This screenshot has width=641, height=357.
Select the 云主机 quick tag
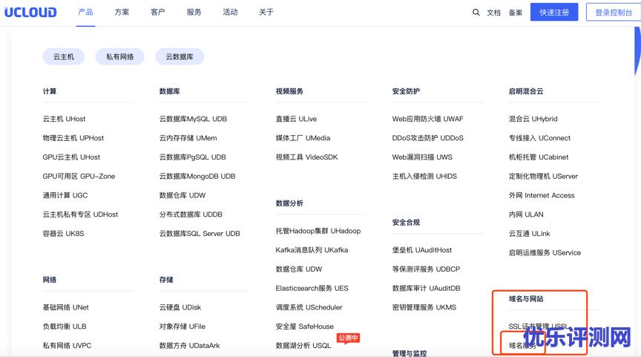(63, 57)
